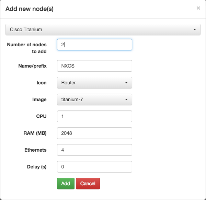Click the CPU label text

coord(42,116)
